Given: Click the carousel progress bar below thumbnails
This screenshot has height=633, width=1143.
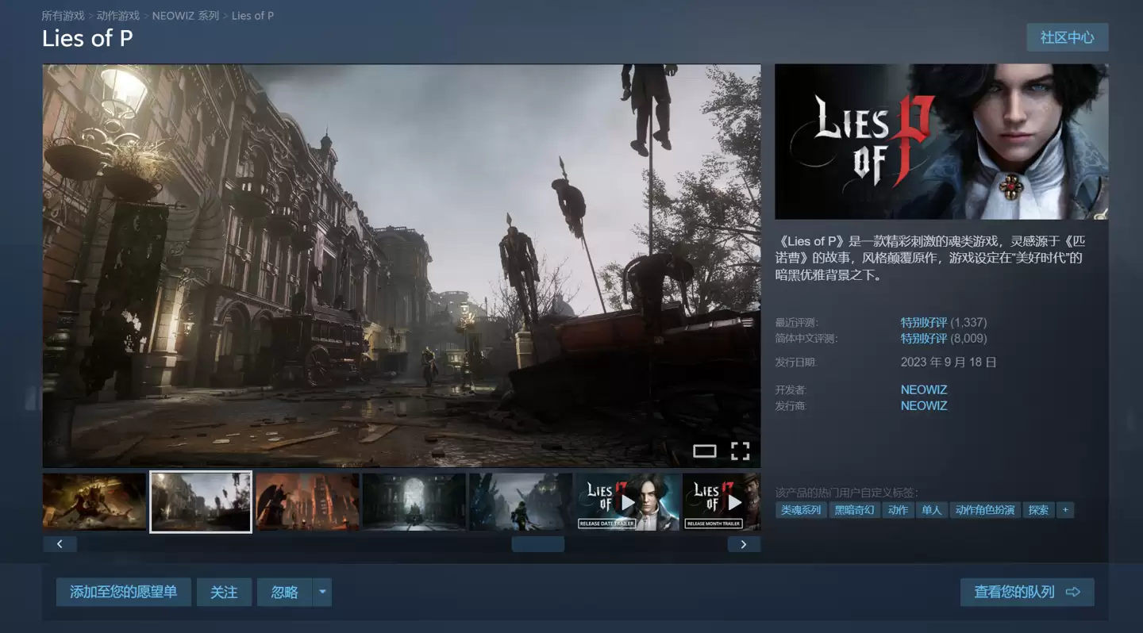Looking at the screenshot, I should coord(537,543).
